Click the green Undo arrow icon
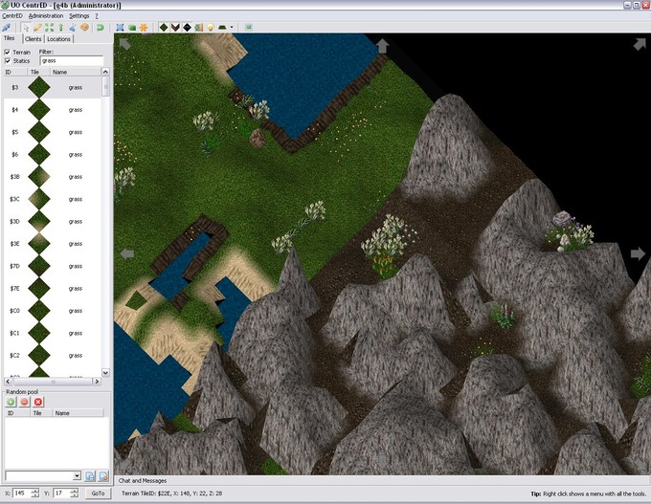This screenshot has width=651, height=504. click(101, 27)
